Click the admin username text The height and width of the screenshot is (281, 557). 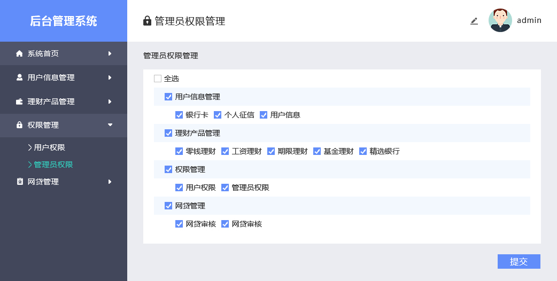[x=529, y=20]
